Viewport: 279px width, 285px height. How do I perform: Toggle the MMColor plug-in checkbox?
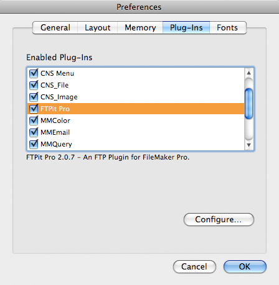coord(34,120)
